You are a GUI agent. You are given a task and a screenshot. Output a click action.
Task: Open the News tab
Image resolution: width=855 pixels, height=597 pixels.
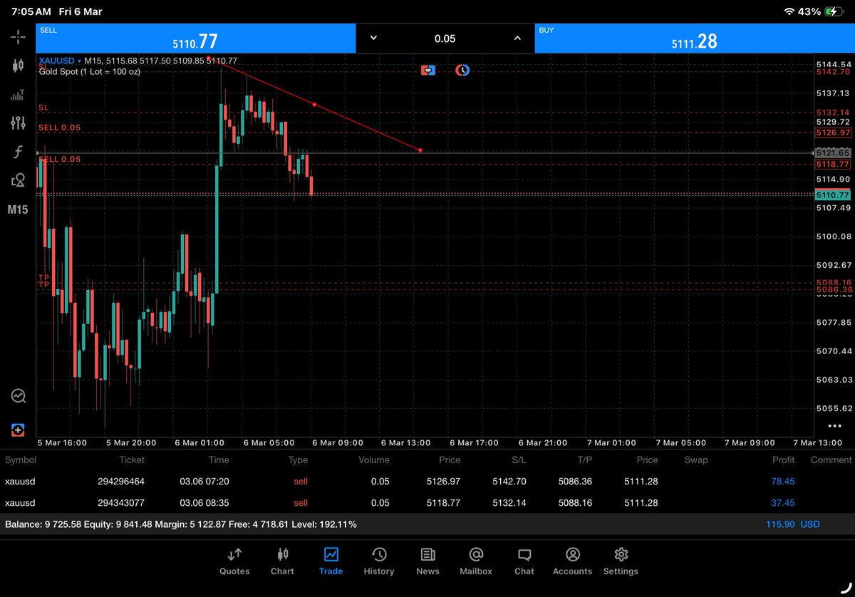427,561
